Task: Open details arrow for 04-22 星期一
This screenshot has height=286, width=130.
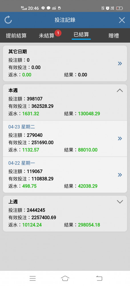Action: pos(120,175)
